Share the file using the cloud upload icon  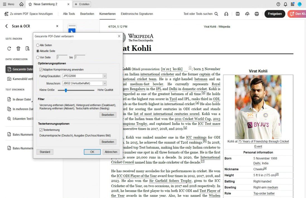click(247, 13)
